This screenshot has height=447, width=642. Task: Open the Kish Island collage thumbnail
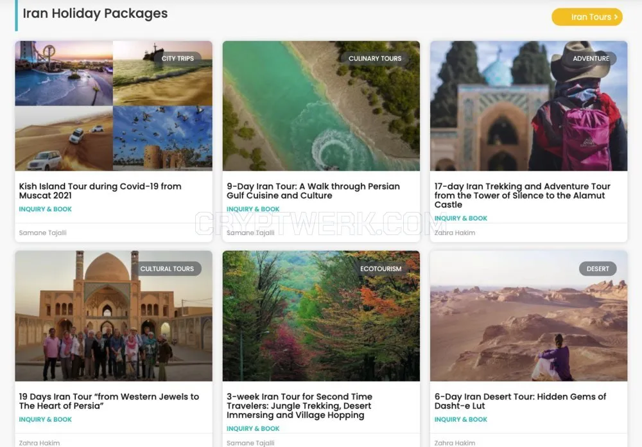coord(114,106)
